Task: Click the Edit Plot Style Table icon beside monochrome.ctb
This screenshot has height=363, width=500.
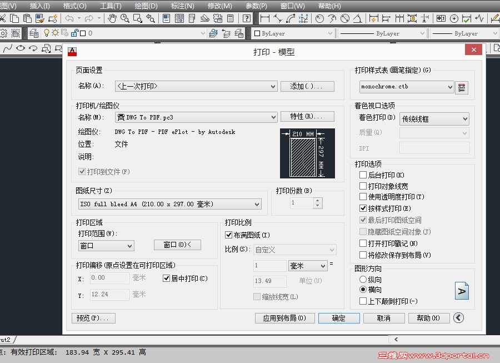Action: click(x=462, y=87)
